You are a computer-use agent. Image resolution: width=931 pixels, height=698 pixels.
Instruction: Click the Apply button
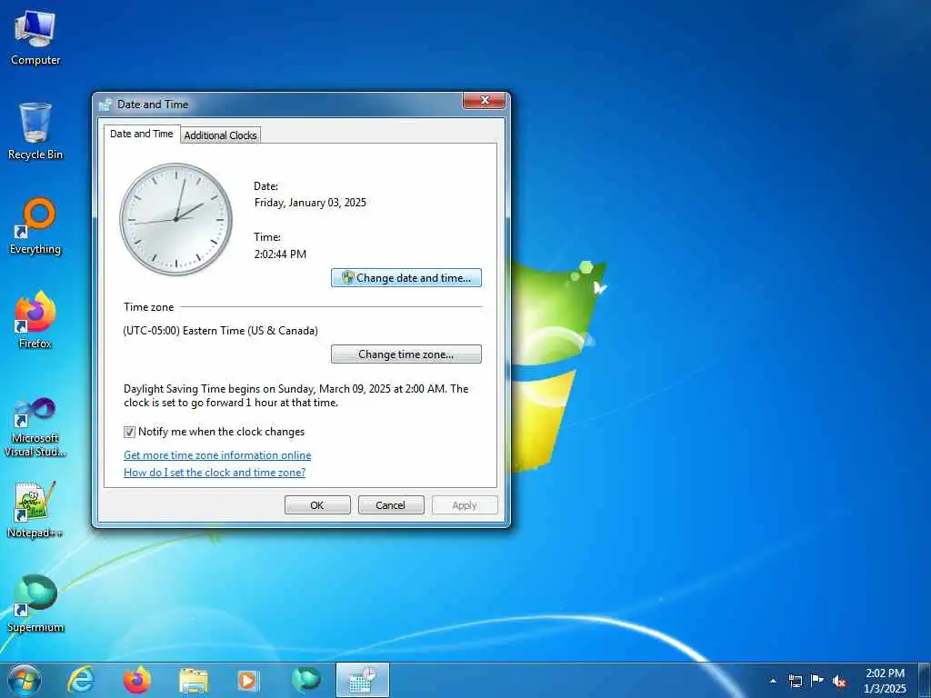[x=465, y=505]
